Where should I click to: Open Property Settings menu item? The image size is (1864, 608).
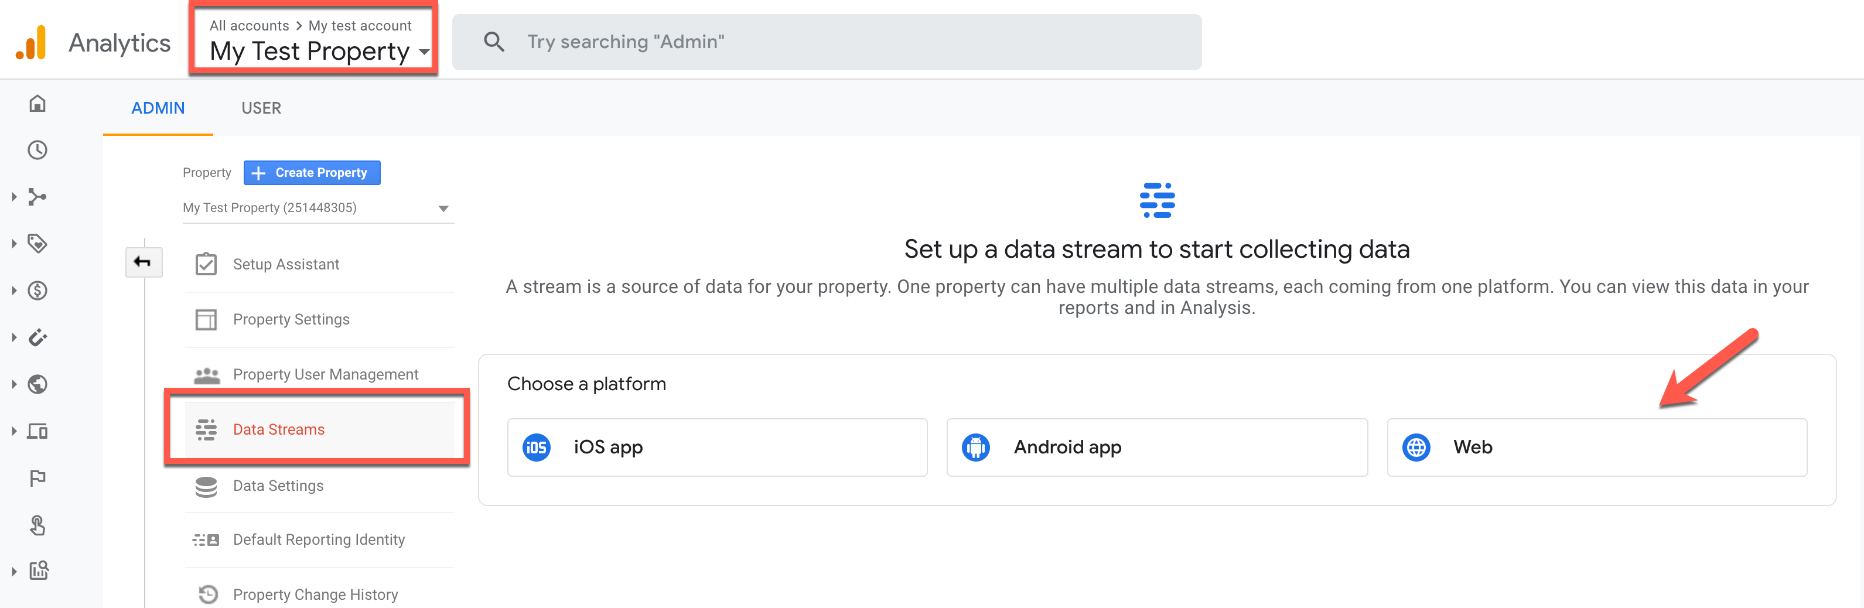point(319,319)
